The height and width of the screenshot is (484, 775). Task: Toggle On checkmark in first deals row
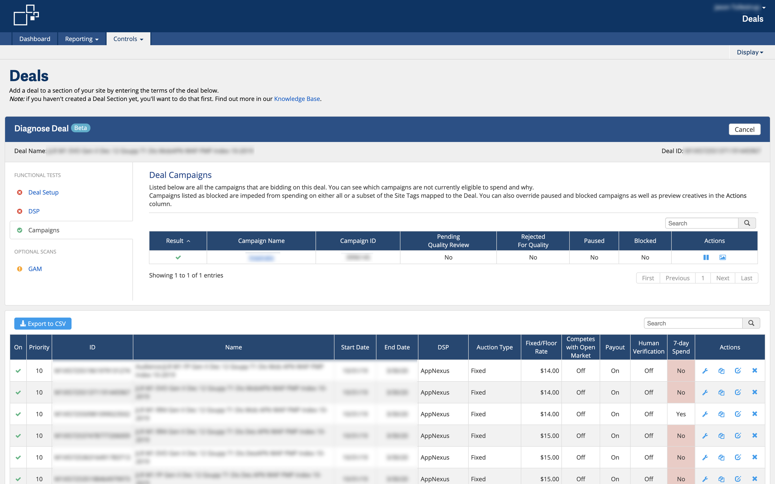18,371
